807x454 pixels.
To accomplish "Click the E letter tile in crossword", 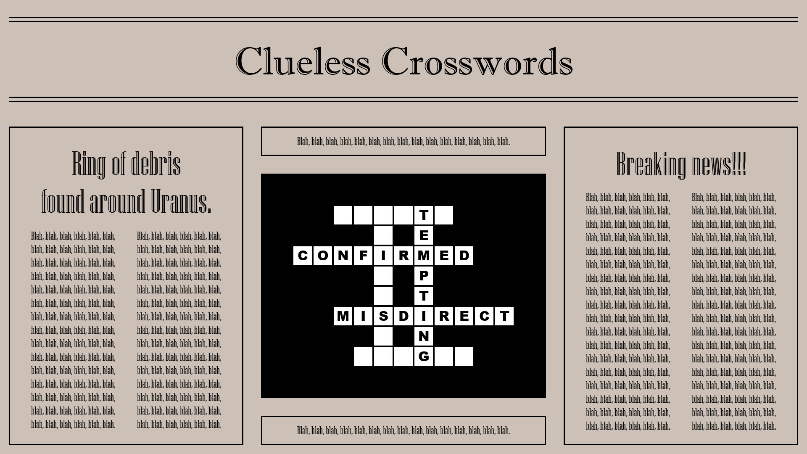I will click(423, 235).
